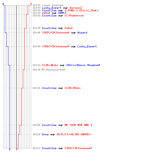
Task: Click ME YOUR MOM AND I name
Action: click(78, 125)
